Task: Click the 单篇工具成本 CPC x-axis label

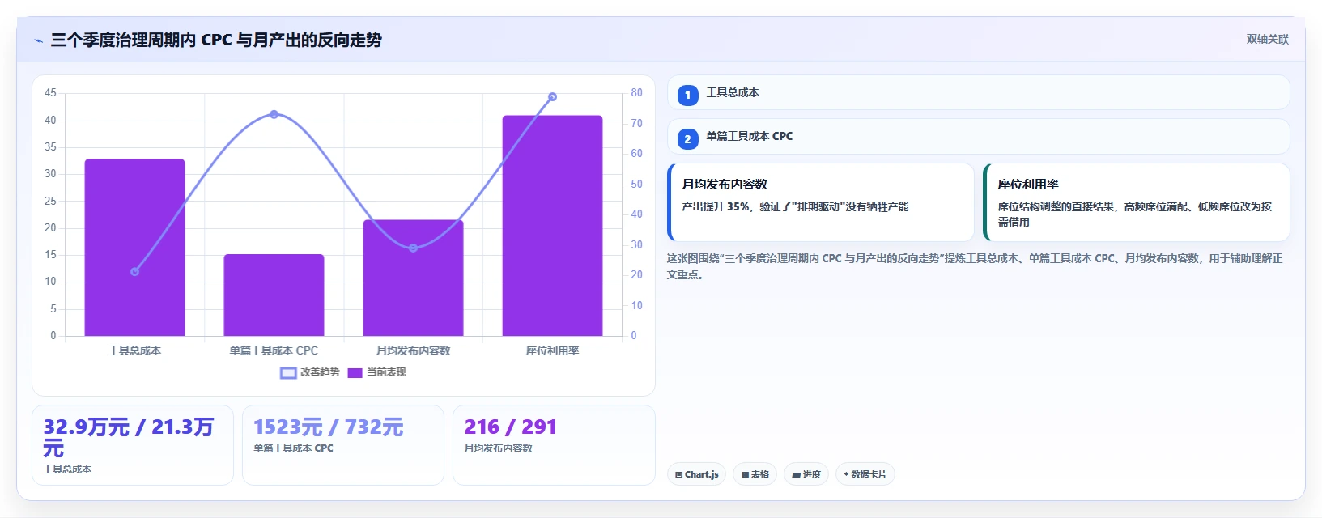Action: pos(274,350)
